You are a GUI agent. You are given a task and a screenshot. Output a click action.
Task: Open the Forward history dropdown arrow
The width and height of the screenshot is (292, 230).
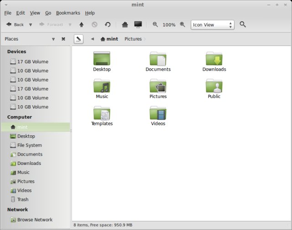[x=70, y=25]
